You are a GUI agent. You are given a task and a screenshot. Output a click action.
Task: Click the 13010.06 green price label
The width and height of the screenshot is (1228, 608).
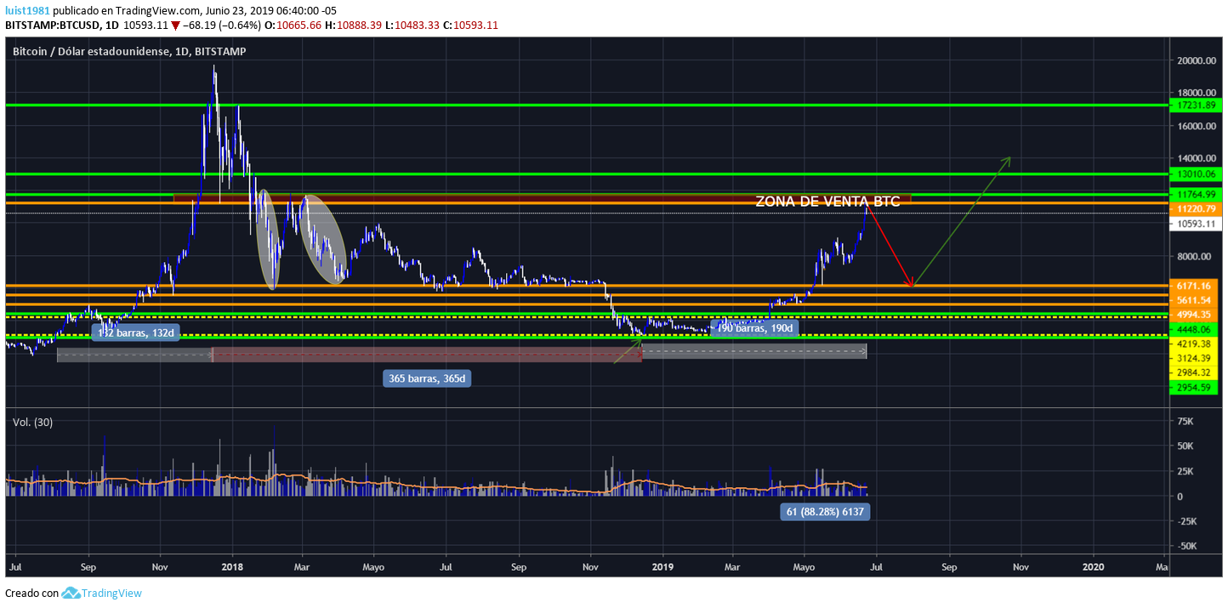coord(1193,173)
